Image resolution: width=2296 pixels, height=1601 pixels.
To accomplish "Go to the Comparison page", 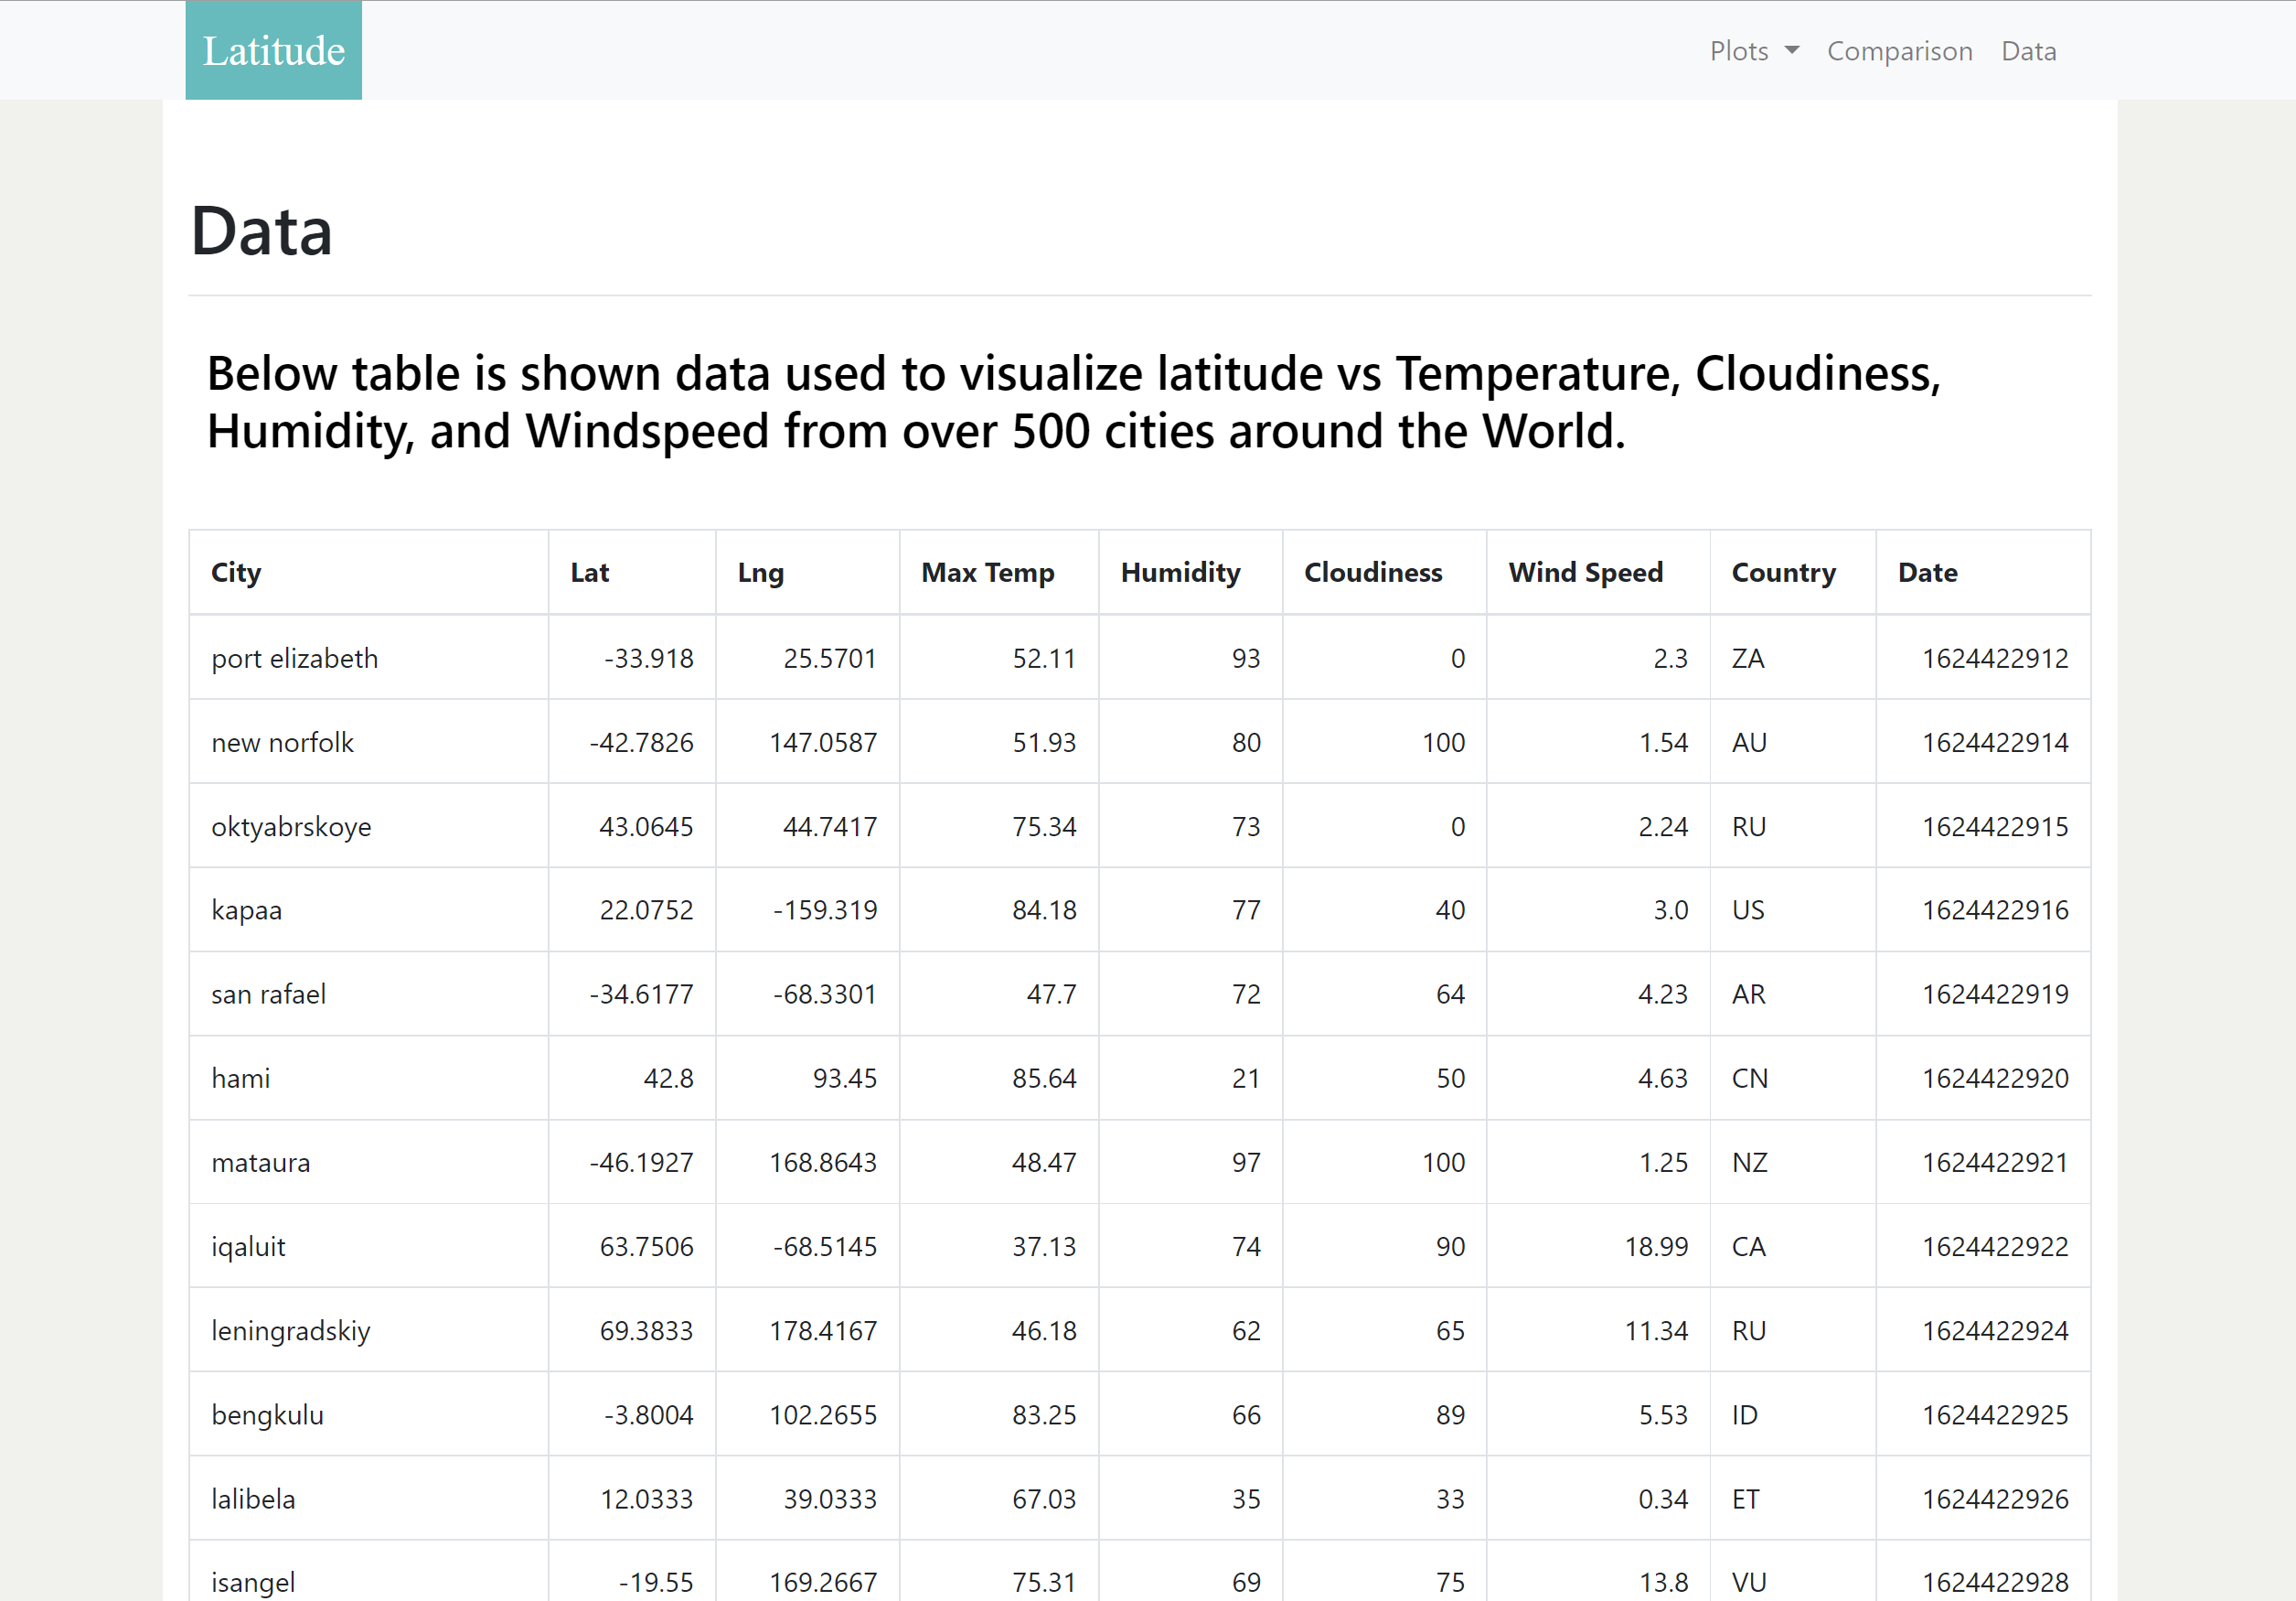I will coord(1899,51).
